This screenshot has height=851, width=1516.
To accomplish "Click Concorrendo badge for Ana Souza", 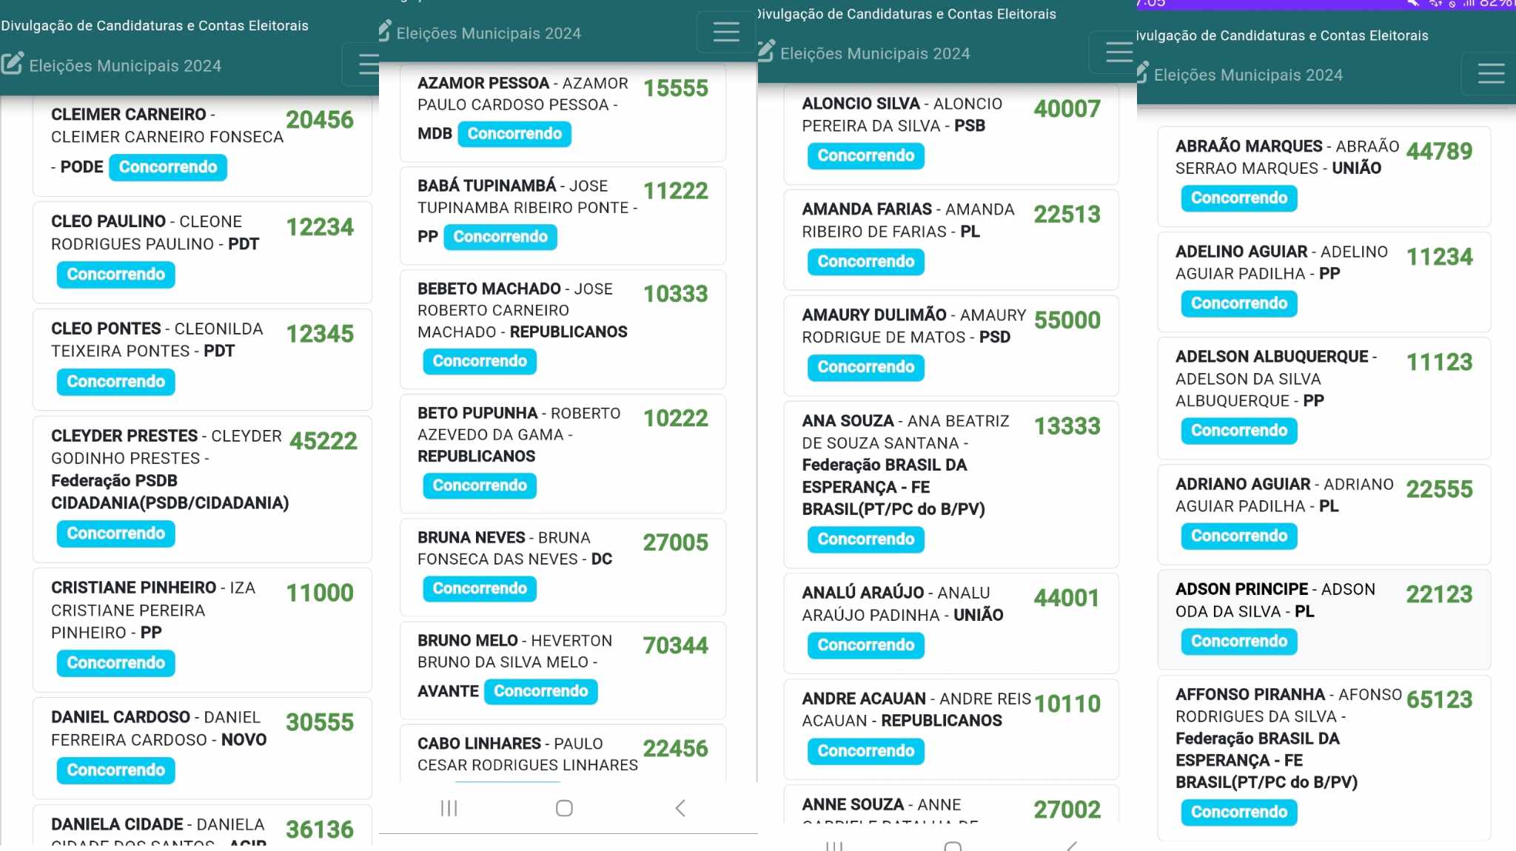I will [x=865, y=539].
